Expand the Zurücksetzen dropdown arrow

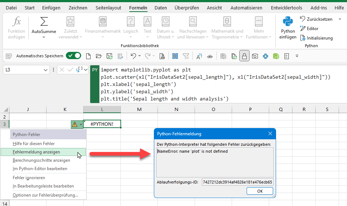pyautogui.click(x=340, y=19)
